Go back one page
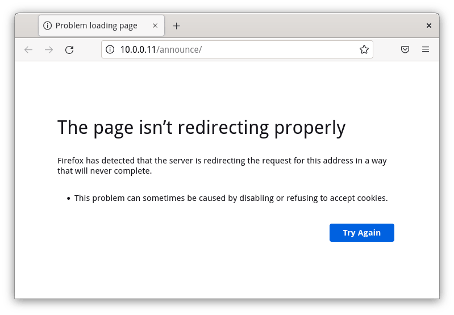Viewport: 454px width, 315px height. [28, 50]
